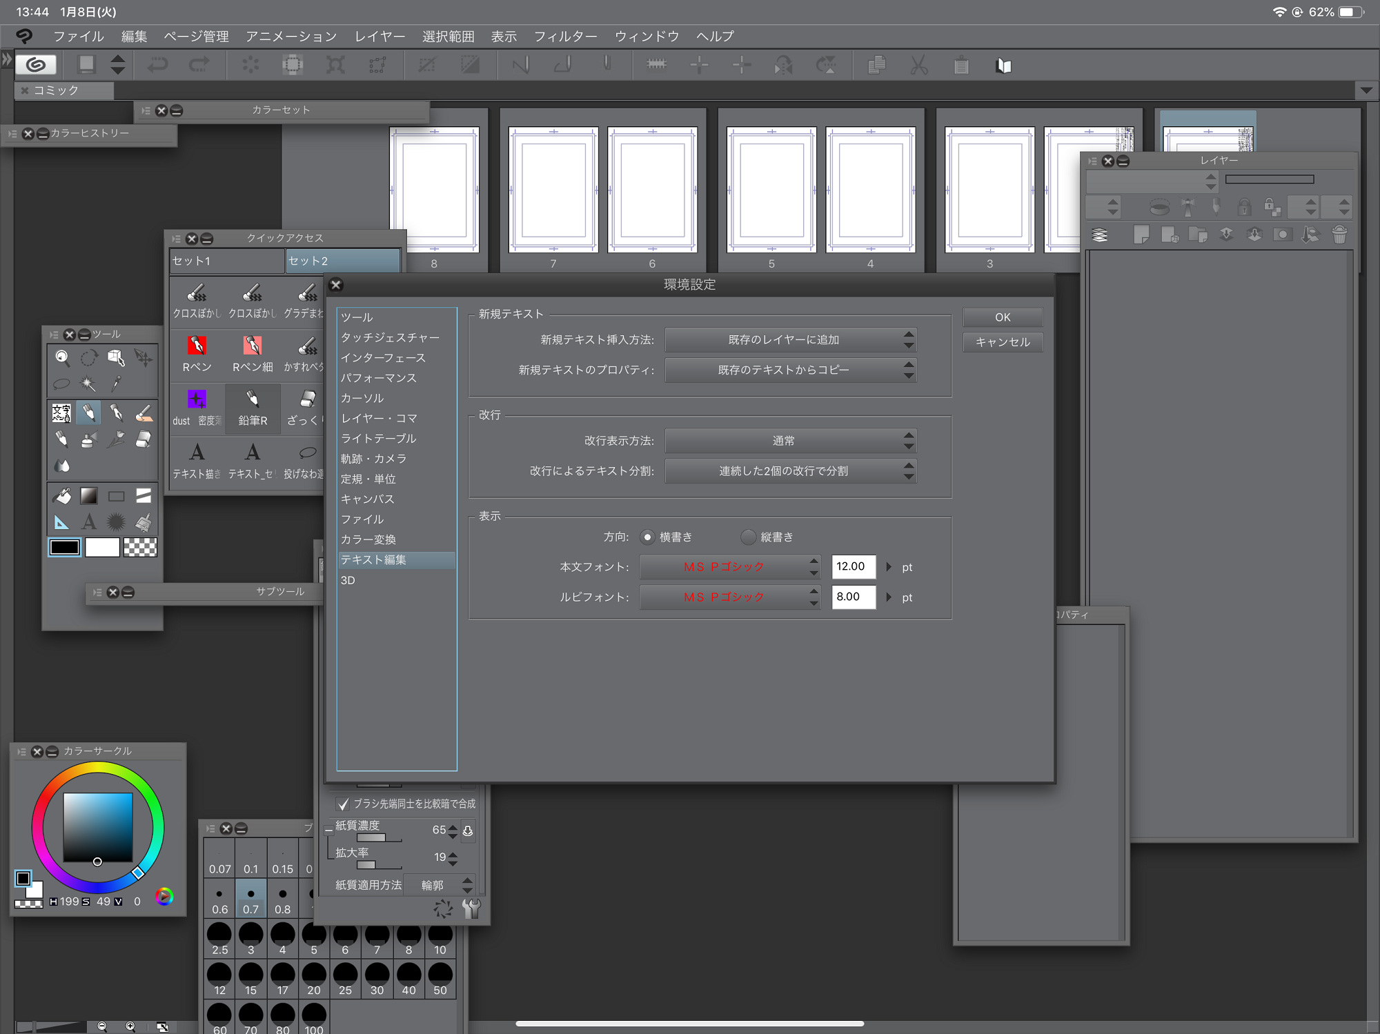Open 改行表示方法 dropdown
This screenshot has height=1034, width=1380.
[790, 440]
